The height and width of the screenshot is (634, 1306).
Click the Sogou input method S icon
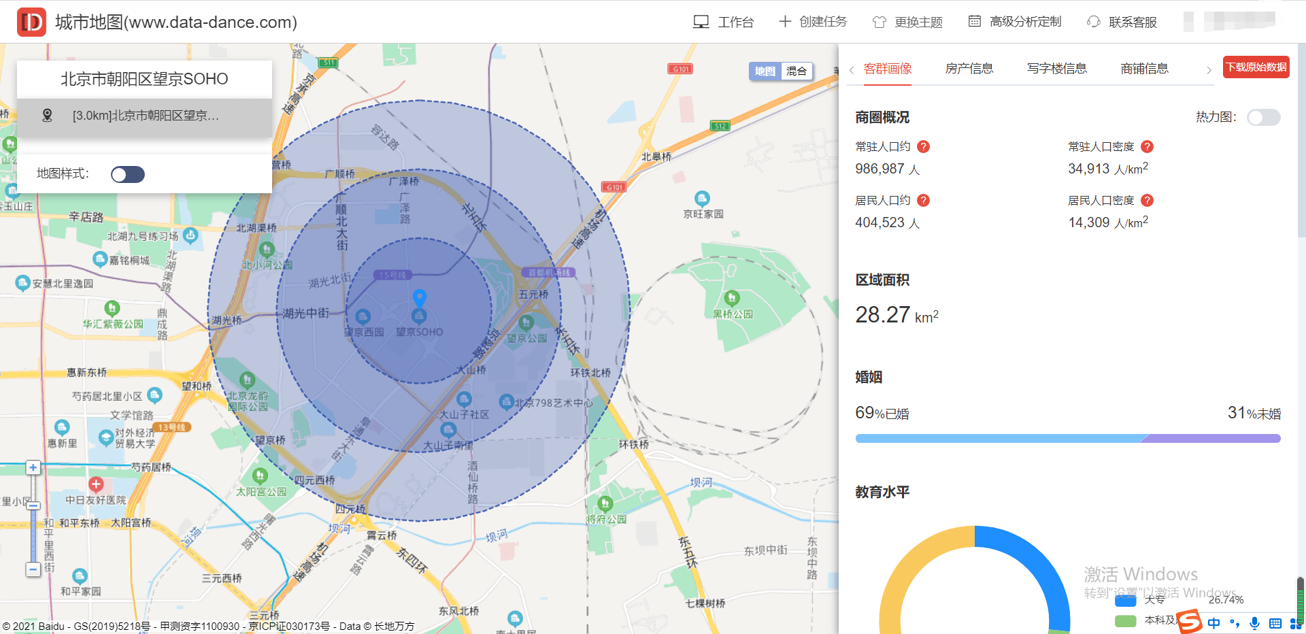[1190, 621]
